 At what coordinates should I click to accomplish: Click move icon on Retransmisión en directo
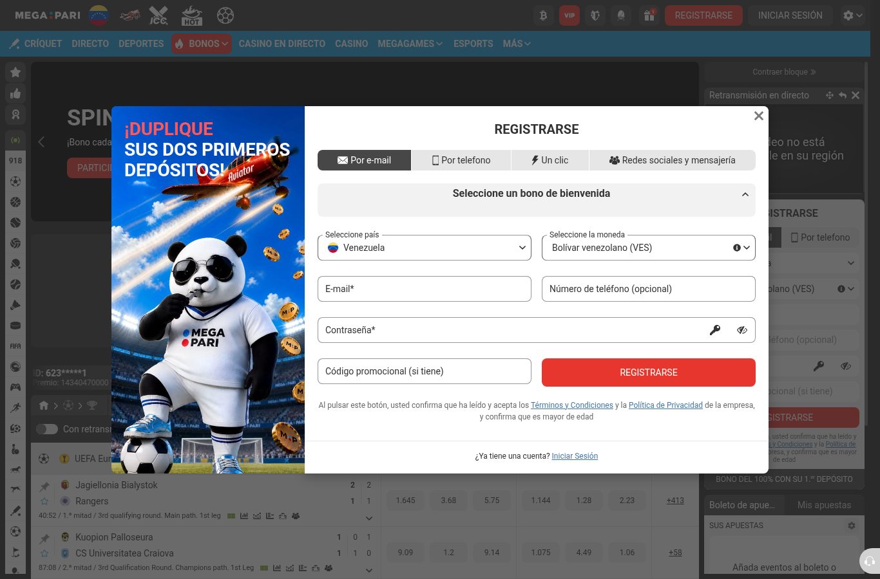(x=830, y=95)
